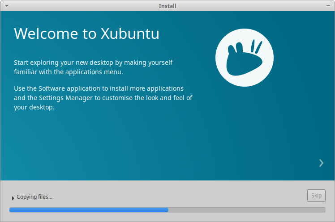Click the paragraph about the applications menu

(x=93, y=67)
